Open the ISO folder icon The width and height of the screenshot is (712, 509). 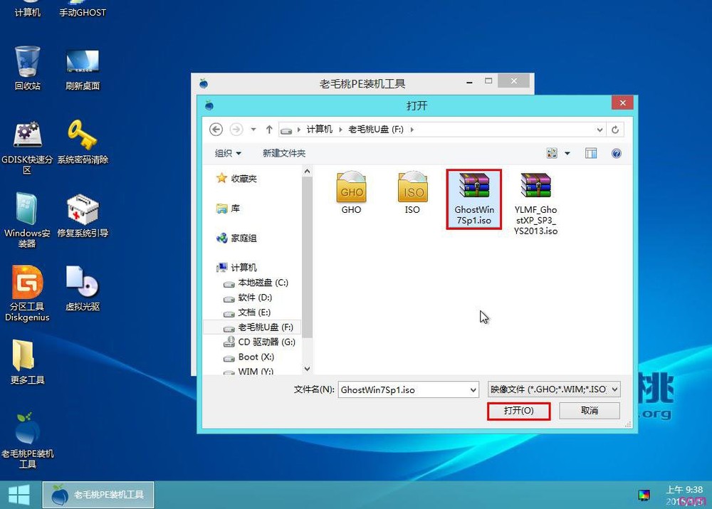point(412,185)
